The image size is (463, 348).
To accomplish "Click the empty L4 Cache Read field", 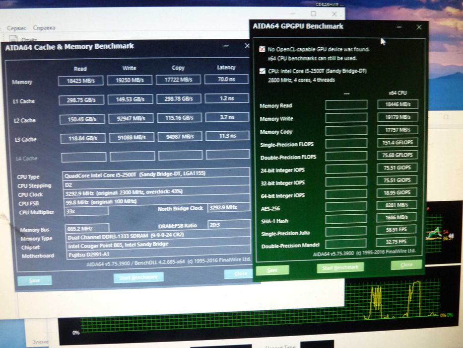I will [x=84, y=157].
